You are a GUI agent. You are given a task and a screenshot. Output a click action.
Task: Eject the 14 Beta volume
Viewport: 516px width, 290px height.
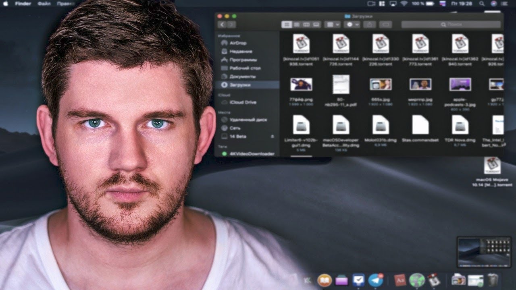coord(273,137)
